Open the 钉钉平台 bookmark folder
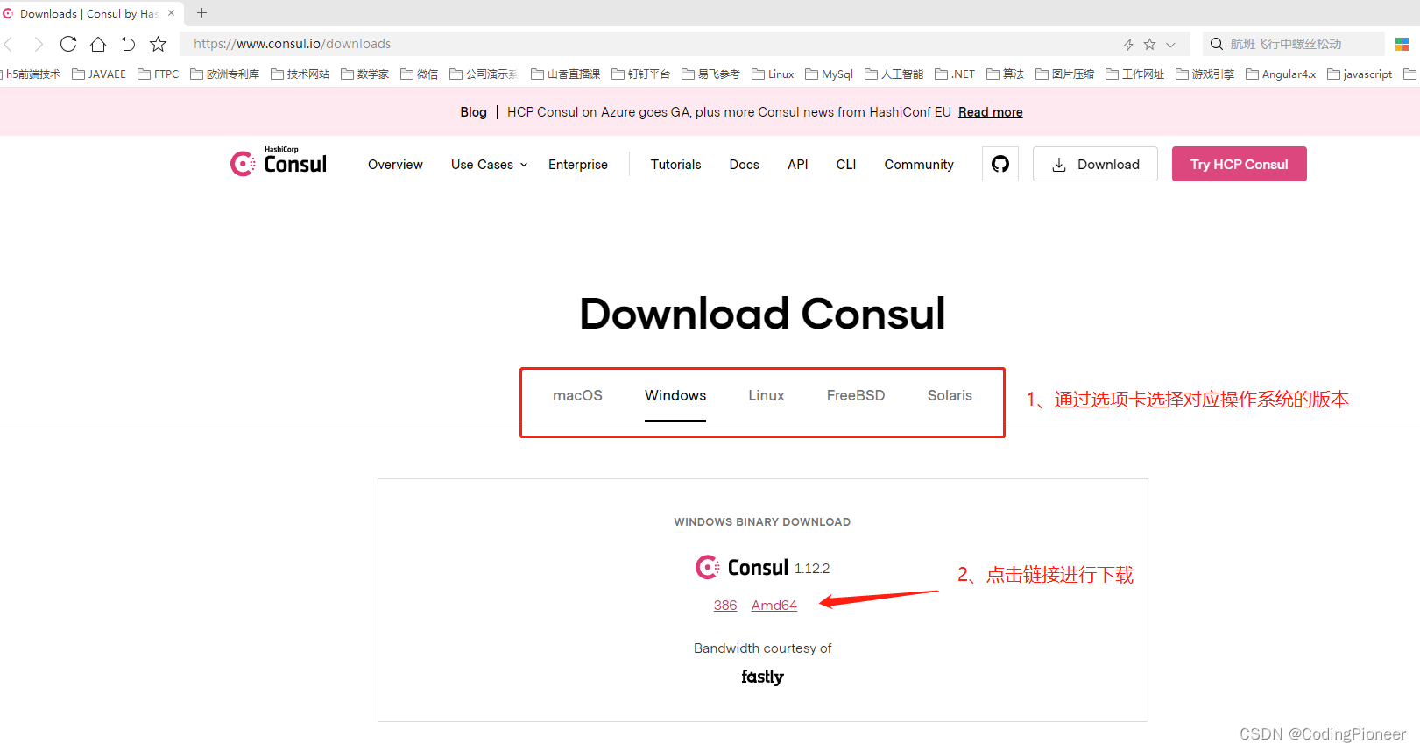Image resolution: width=1420 pixels, height=751 pixels. [641, 74]
